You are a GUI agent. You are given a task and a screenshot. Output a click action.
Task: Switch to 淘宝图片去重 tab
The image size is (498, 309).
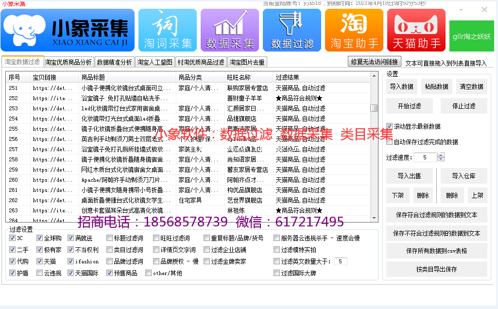pos(247,62)
